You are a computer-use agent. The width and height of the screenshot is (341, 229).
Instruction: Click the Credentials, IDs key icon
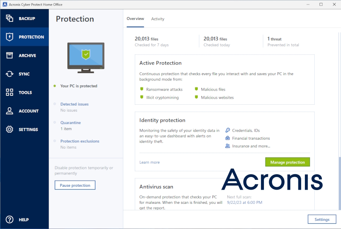[x=227, y=130]
